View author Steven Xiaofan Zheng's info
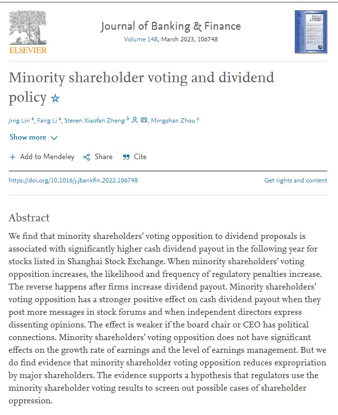The image size is (338, 415). (x=95, y=121)
